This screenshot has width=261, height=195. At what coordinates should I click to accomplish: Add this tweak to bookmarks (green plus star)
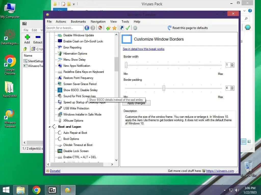[108, 28]
